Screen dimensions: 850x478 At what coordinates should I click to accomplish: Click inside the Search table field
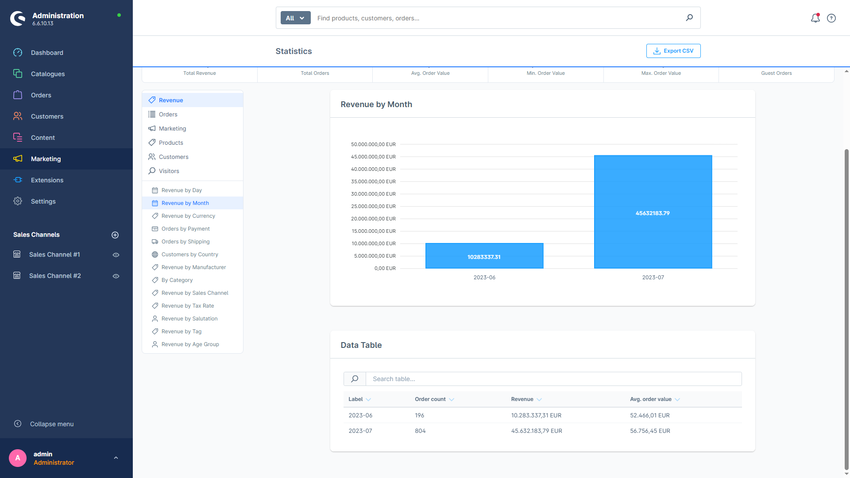[x=487, y=379]
